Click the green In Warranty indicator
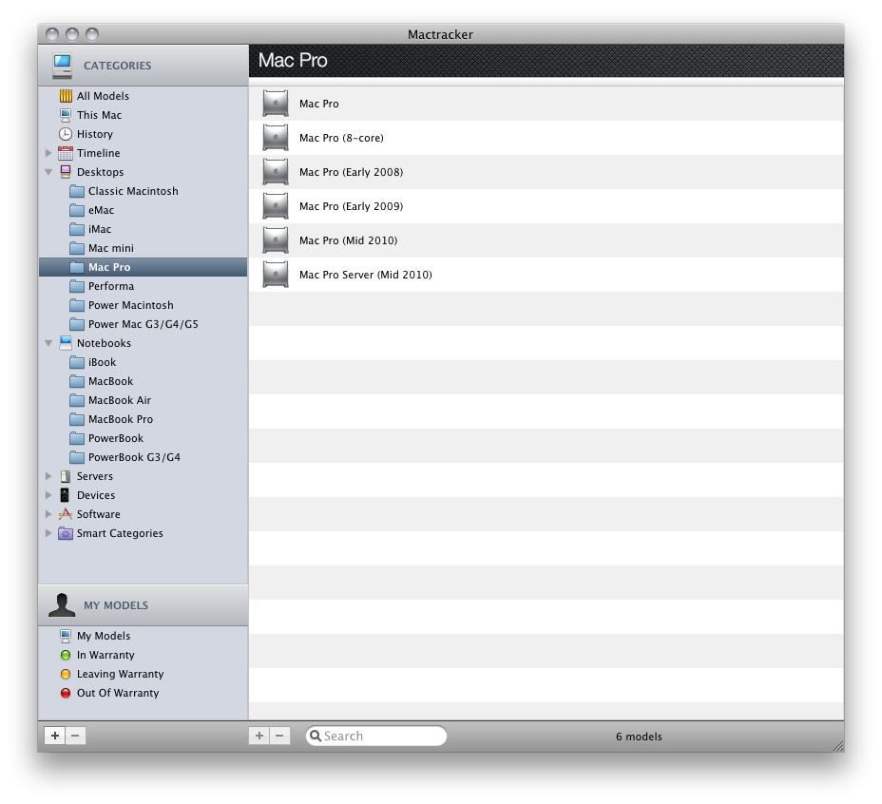The image size is (882, 804). (66, 655)
